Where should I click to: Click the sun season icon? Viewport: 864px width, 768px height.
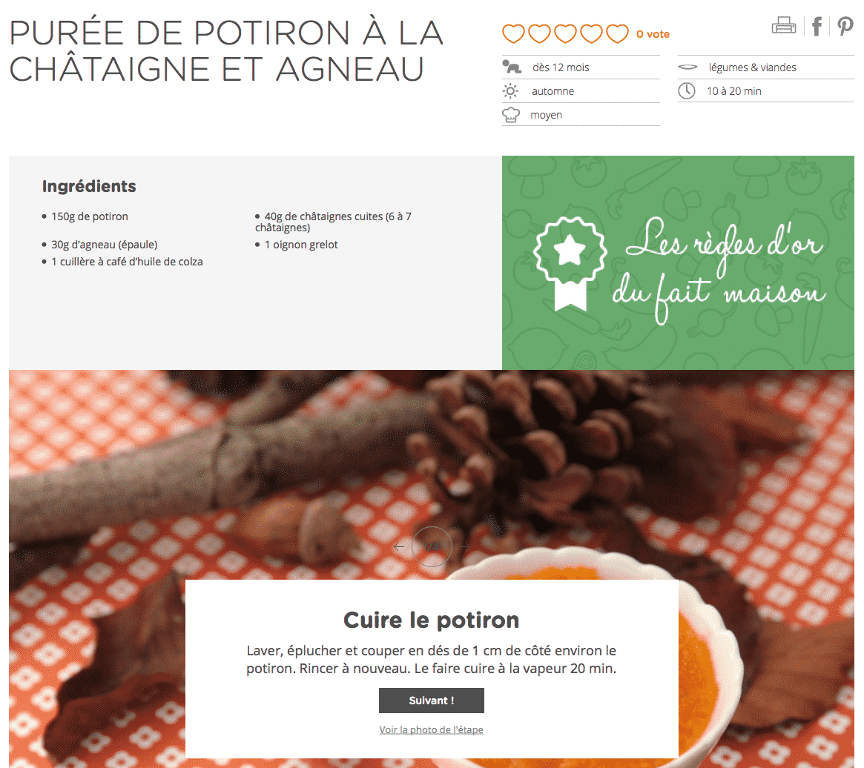[x=511, y=91]
